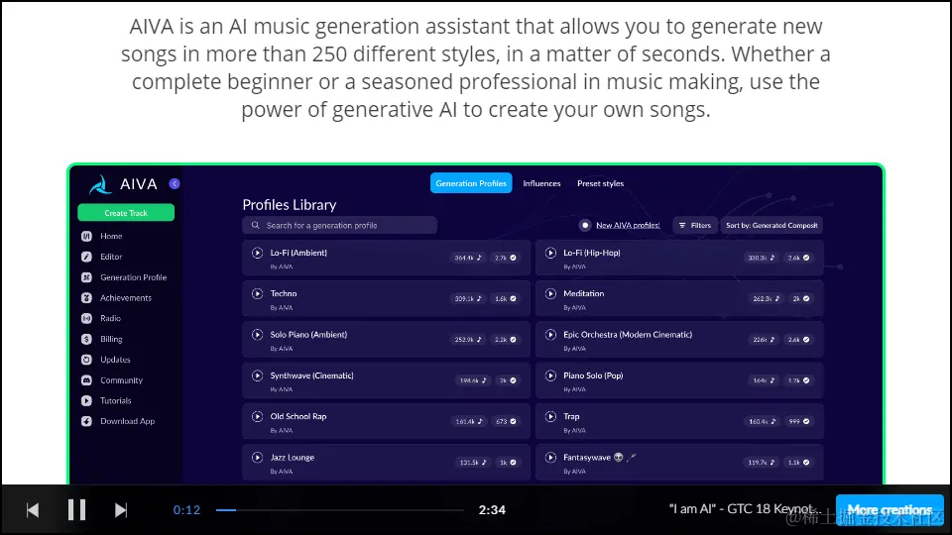Open the Filters button
This screenshot has height=535, width=952.
tap(695, 225)
